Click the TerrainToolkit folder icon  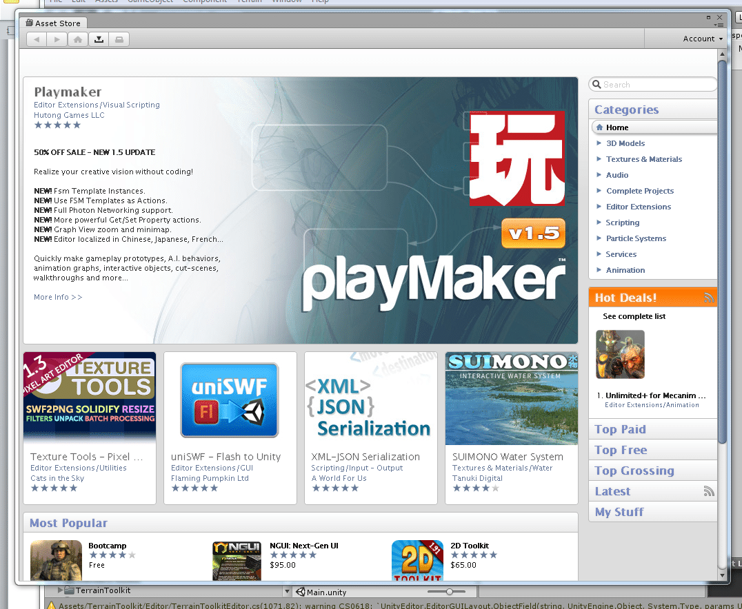coord(69,590)
